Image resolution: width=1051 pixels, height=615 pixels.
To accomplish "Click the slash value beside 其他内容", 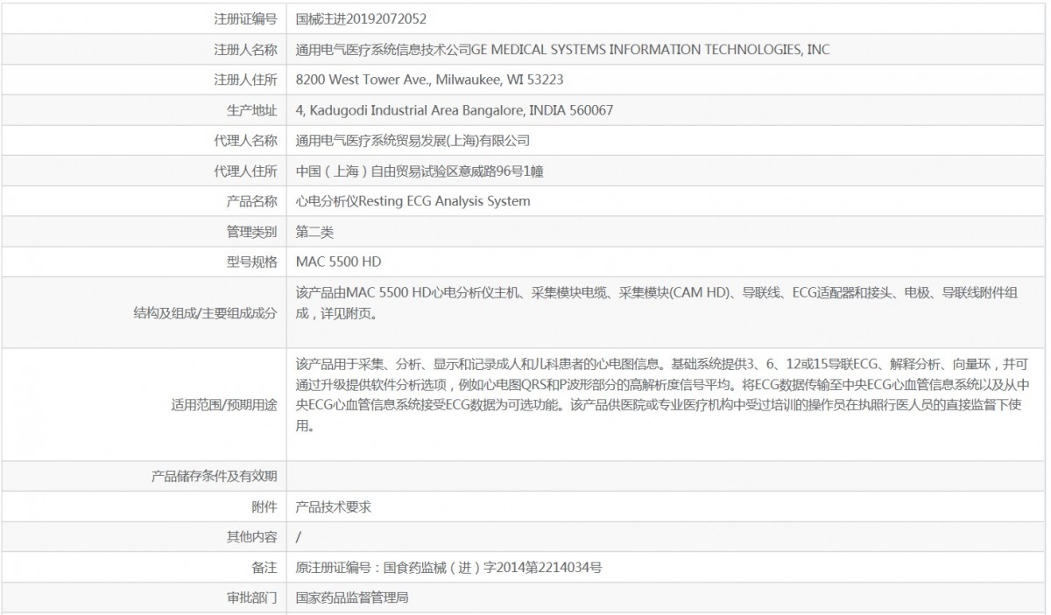I will tap(299, 537).
